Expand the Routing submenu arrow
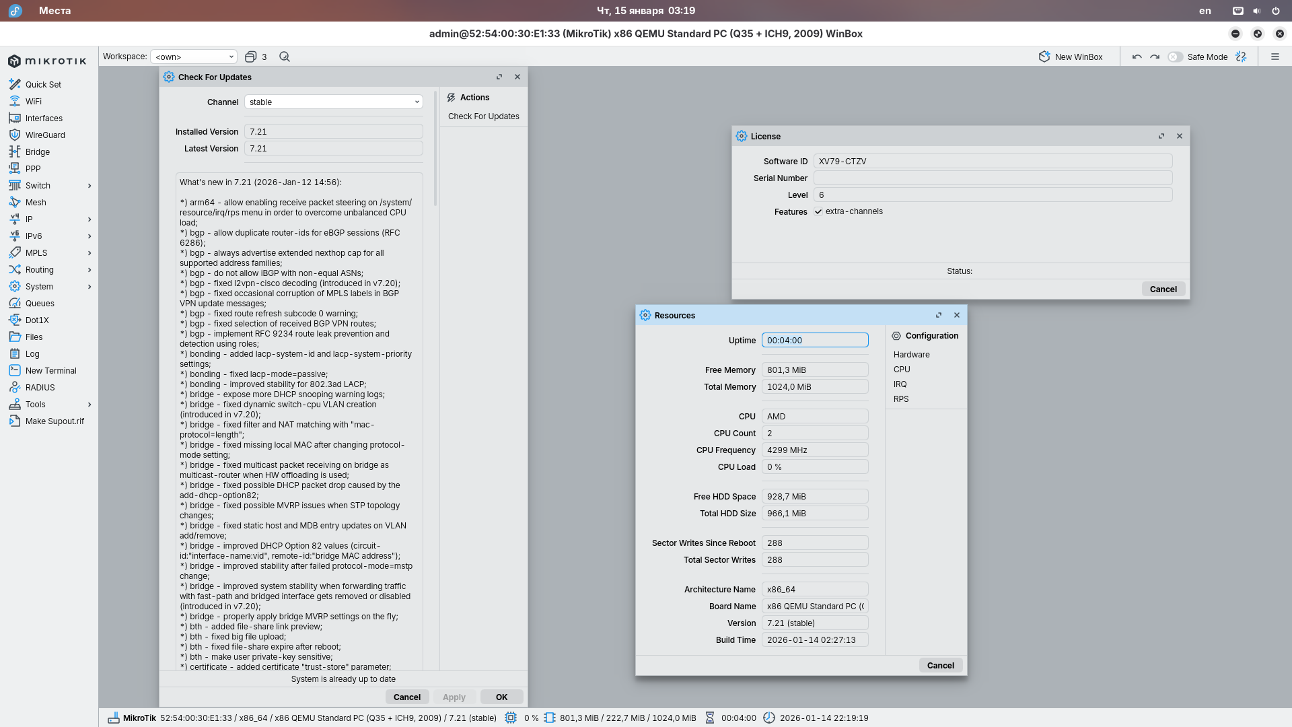This screenshot has width=1292, height=727. (x=89, y=270)
